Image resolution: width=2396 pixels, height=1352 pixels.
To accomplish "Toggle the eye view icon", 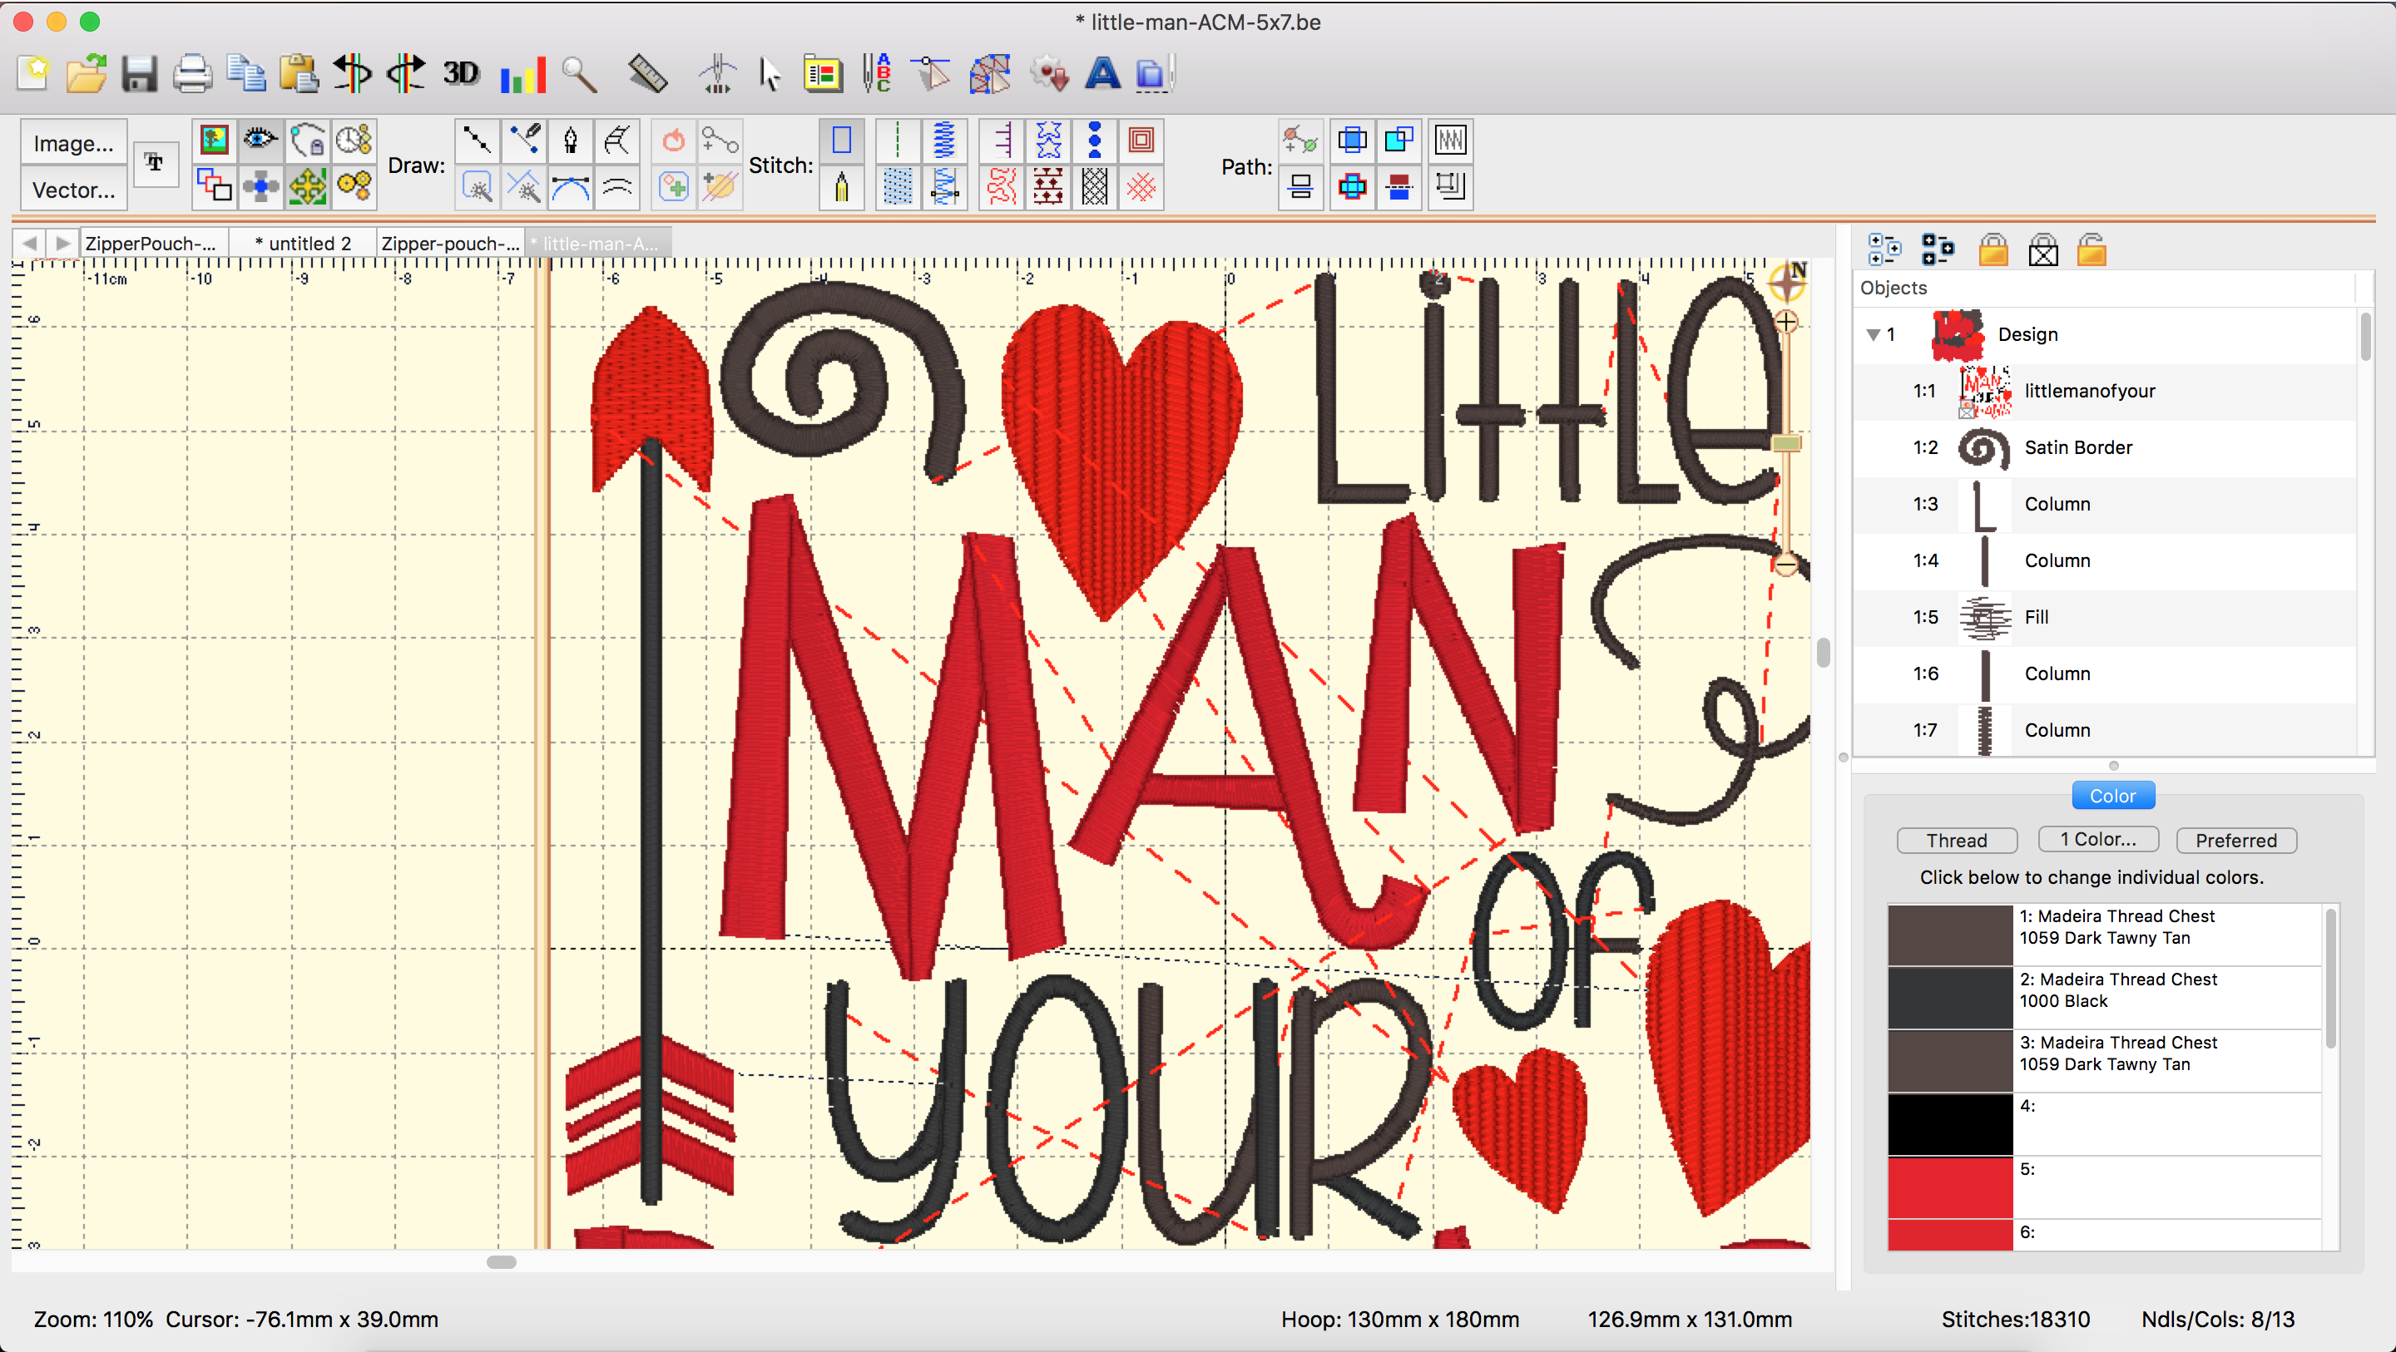I will tap(260, 141).
